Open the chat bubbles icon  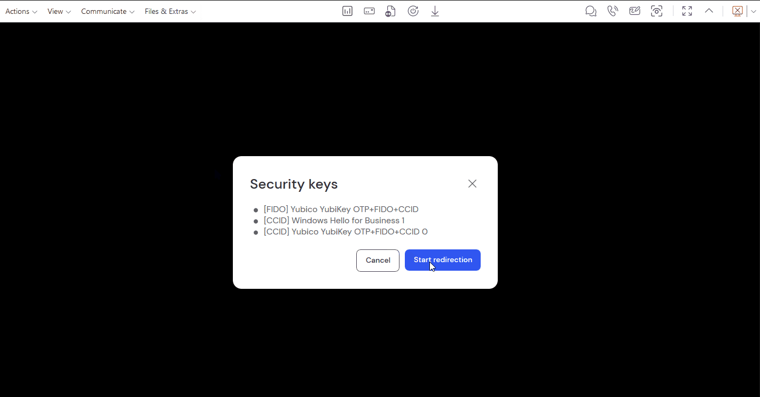click(x=591, y=11)
